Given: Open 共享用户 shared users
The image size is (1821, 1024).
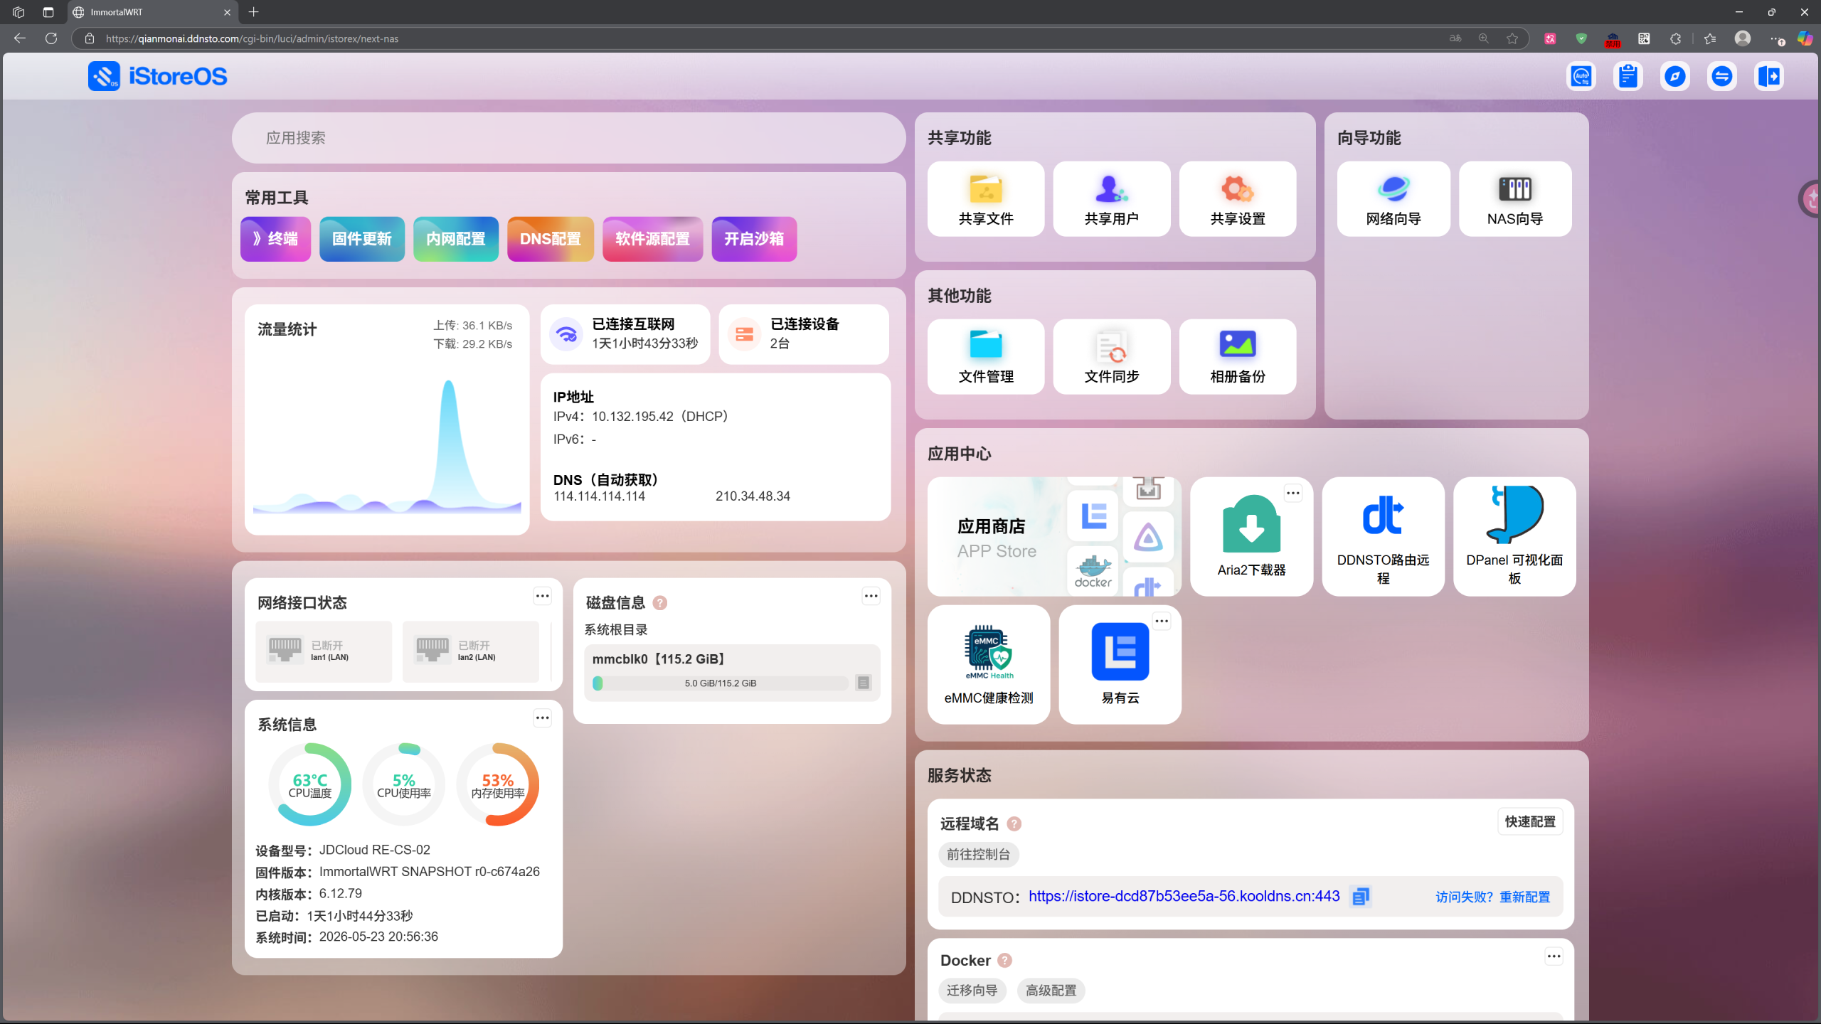Looking at the screenshot, I should 1112,199.
